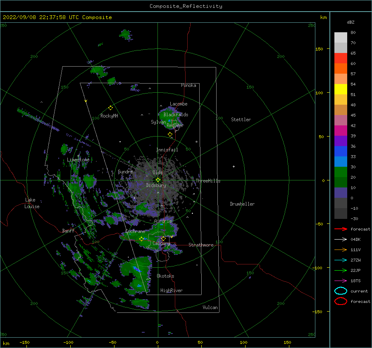The width and height of the screenshot is (372, 348).
Task: Click the Sylvan label
Action: coord(158,122)
